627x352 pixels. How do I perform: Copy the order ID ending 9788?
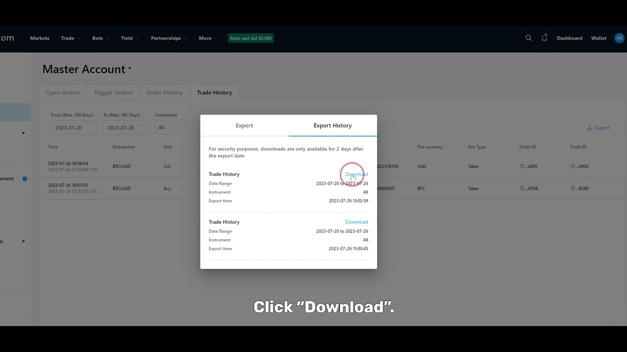tap(522, 188)
